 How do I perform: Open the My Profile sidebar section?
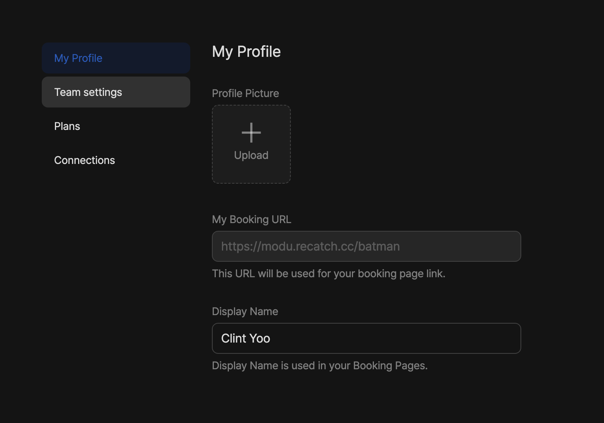click(116, 58)
